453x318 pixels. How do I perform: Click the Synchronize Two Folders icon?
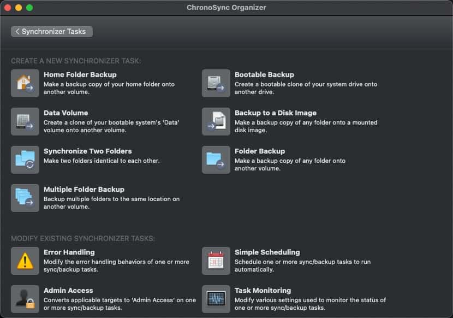[x=25, y=160]
